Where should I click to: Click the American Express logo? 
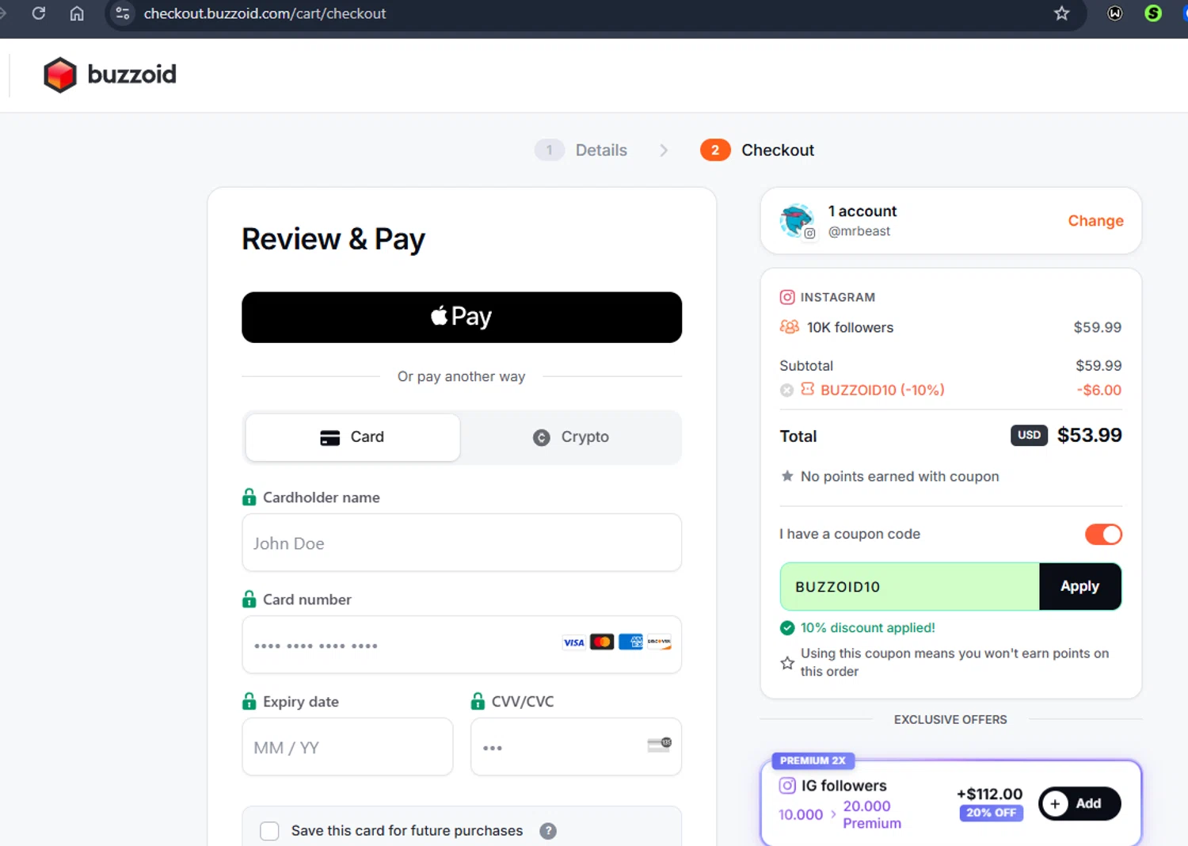[x=630, y=642]
